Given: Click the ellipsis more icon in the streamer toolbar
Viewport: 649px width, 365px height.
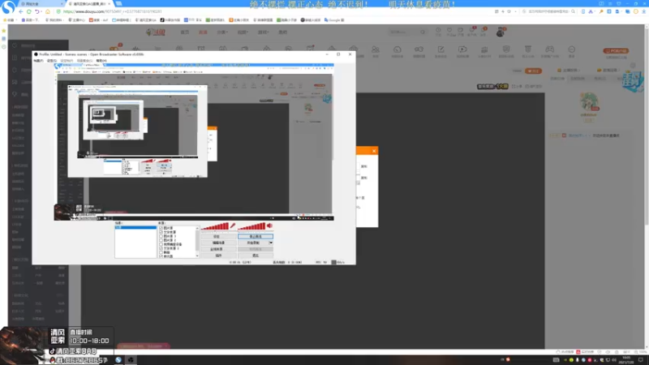Looking at the screenshot, I should pyautogui.click(x=572, y=50).
